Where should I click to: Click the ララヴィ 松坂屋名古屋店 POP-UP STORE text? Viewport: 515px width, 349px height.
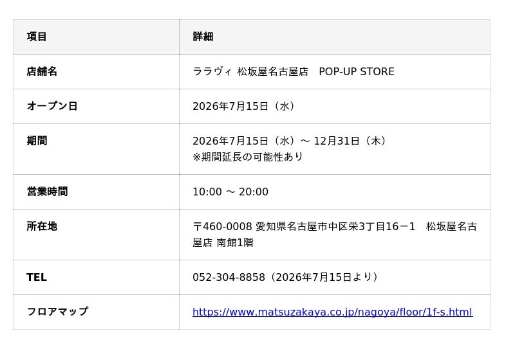click(294, 71)
